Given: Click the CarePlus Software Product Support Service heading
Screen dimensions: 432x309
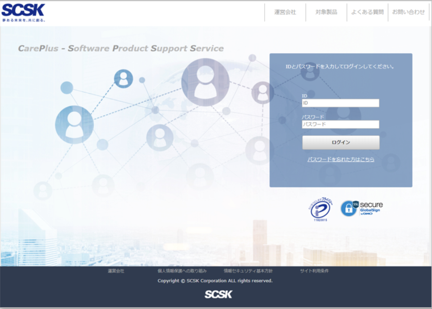Looking at the screenshot, I should point(121,48).
